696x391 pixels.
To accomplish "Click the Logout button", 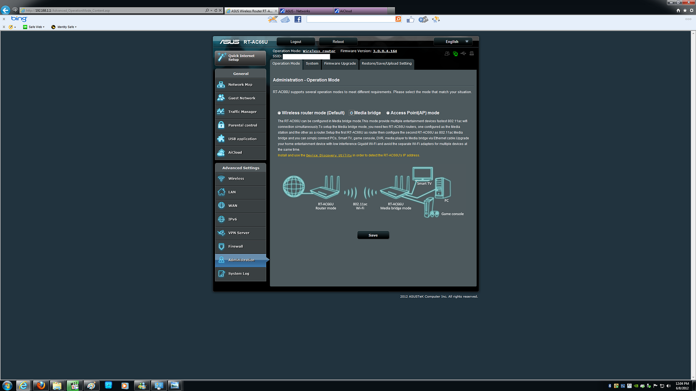I will 295,42.
